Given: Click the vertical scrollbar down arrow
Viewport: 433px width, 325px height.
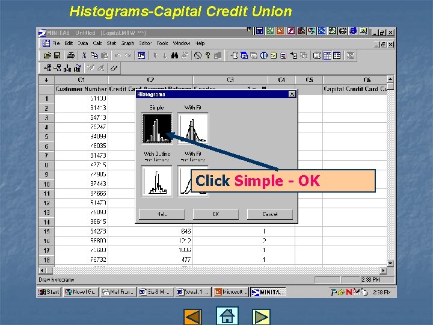Looking at the screenshot, I should tap(390, 264).
